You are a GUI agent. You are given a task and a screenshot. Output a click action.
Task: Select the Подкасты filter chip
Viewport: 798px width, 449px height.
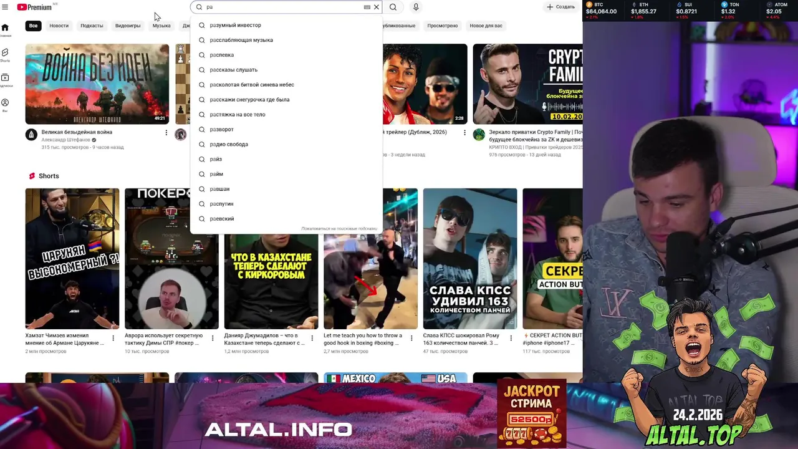(x=92, y=26)
